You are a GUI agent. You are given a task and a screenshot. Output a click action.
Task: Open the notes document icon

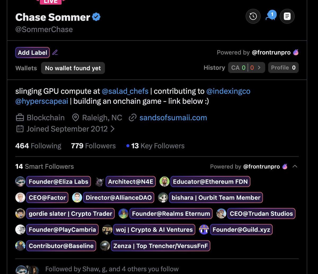pos(287,16)
